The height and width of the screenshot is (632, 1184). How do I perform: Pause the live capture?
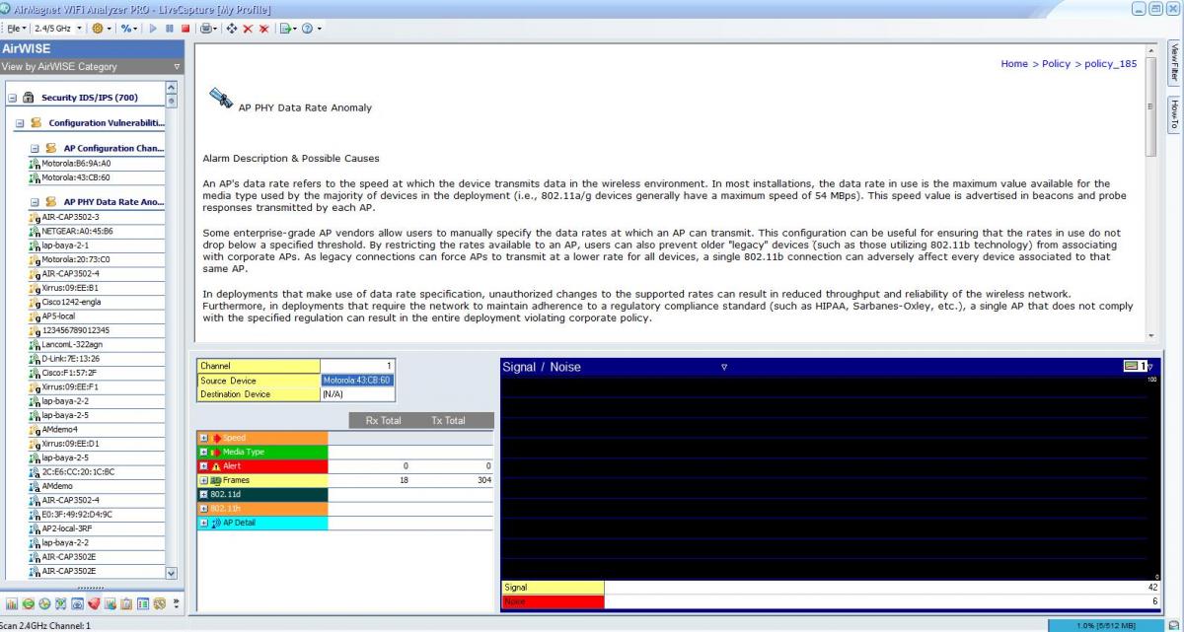point(170,29)
